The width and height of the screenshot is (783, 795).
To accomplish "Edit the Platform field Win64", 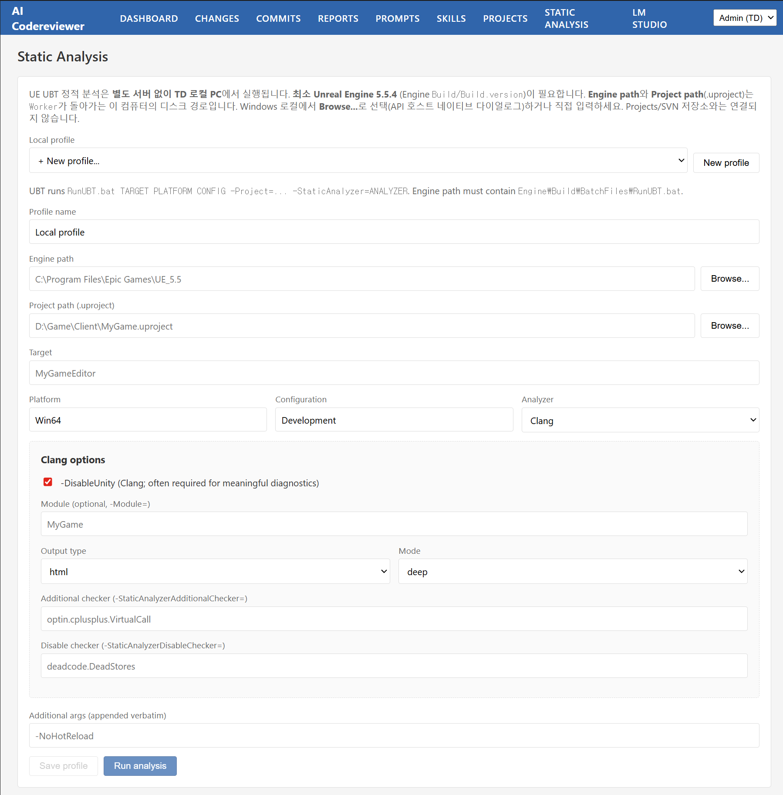I will 148,420.
